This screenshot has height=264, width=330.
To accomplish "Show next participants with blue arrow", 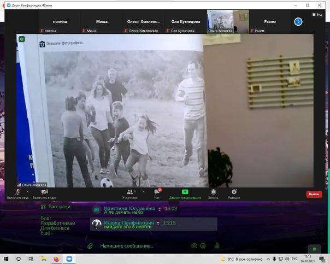I will click(298, 22).
